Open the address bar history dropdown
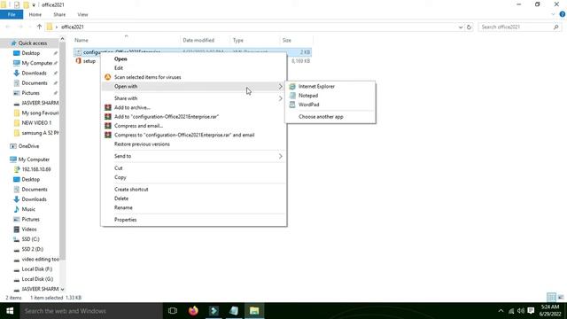The image size is (567, 319). pos(461,27)
